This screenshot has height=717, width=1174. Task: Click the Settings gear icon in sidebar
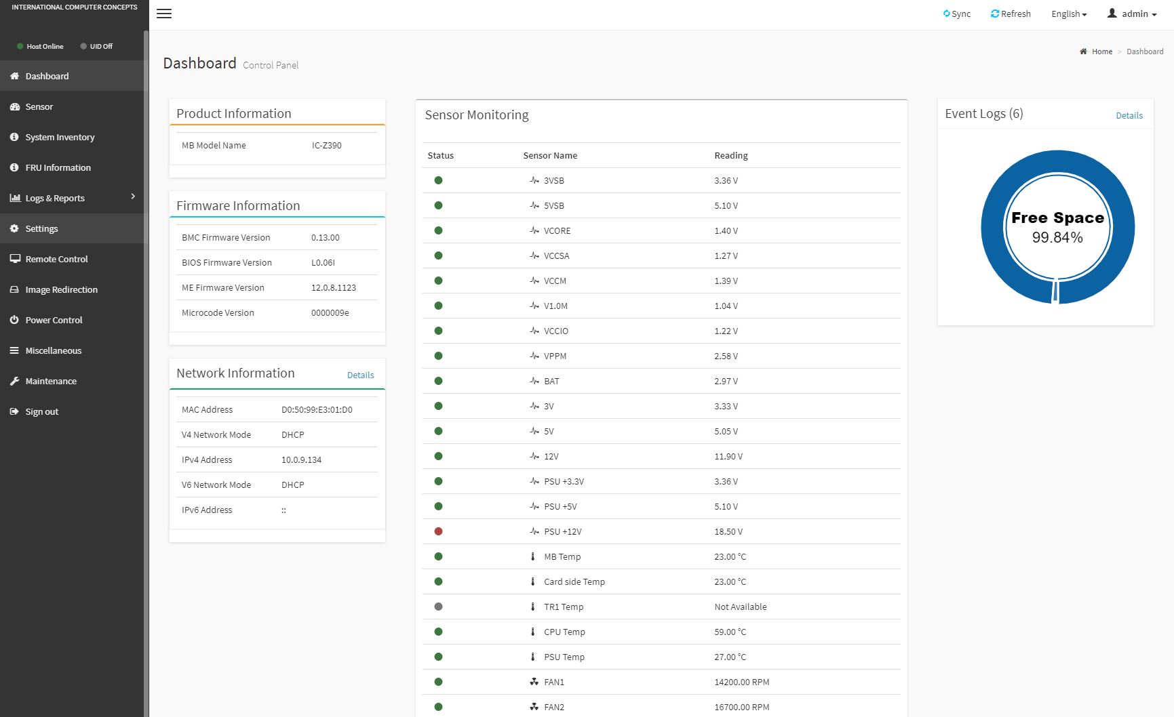[14, 229]
